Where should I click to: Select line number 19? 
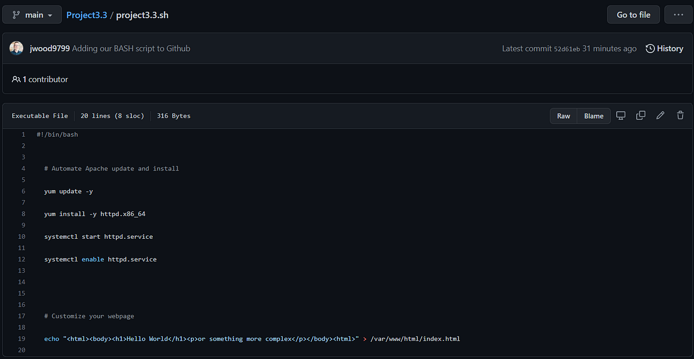coord(21,339)
